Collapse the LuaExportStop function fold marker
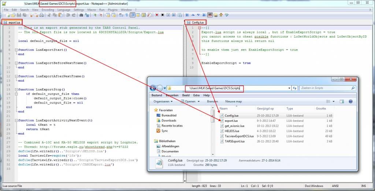This screenshot has width=375, height=191. point(16,90)
